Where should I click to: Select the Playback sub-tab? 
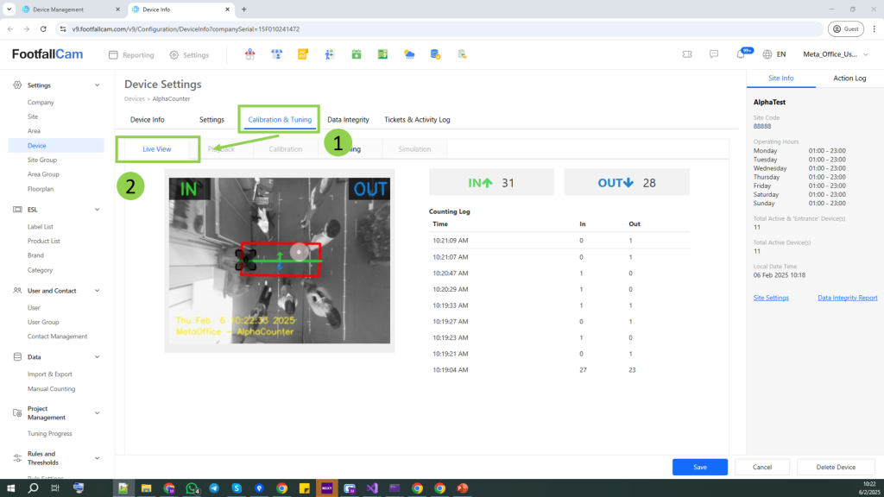(223, 148)
